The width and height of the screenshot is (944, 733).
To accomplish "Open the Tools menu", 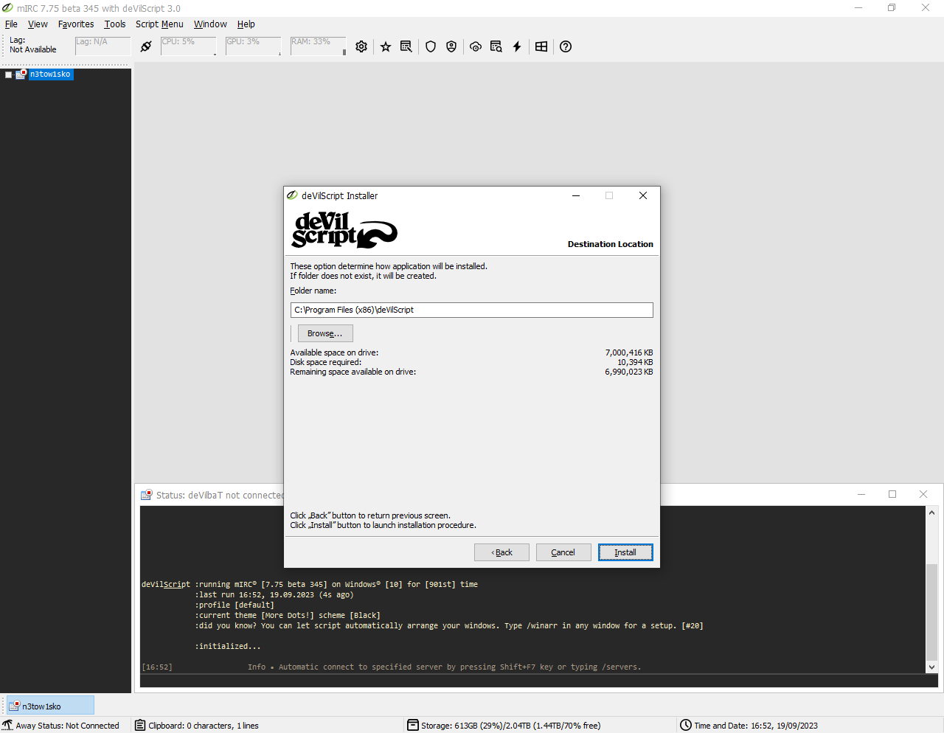I will (115, 24).
